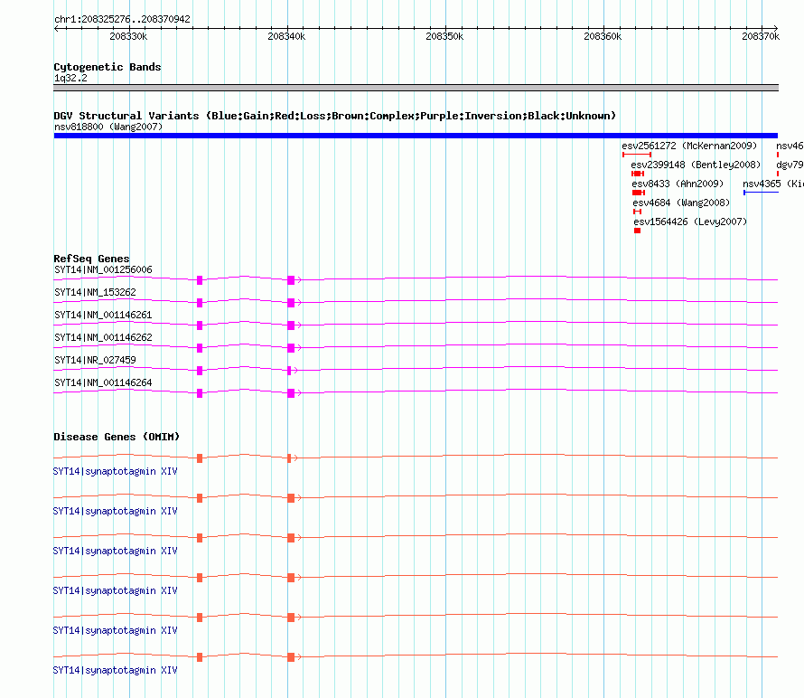Open the SYT14|NM_001256006 transcript label
Viewport: 804px width, 698px height.
[103, 270]
